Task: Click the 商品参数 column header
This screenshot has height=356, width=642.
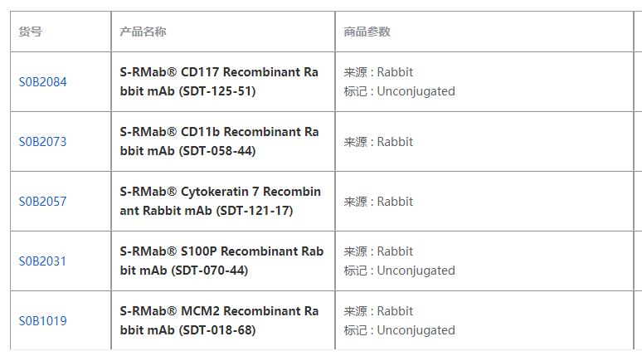Action: point(367,32)
